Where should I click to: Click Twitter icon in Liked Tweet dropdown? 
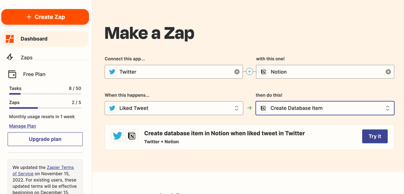(112, 108)
